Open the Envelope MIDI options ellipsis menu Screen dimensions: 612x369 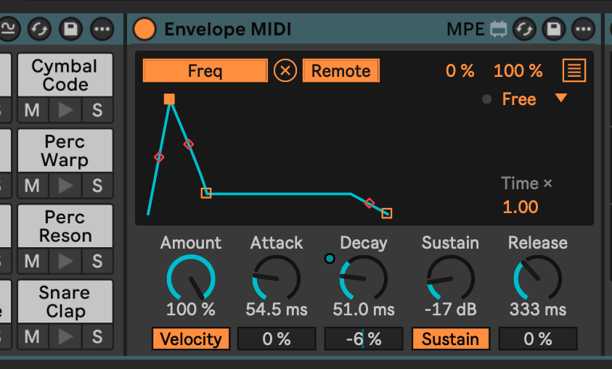(x=584, y=29)
